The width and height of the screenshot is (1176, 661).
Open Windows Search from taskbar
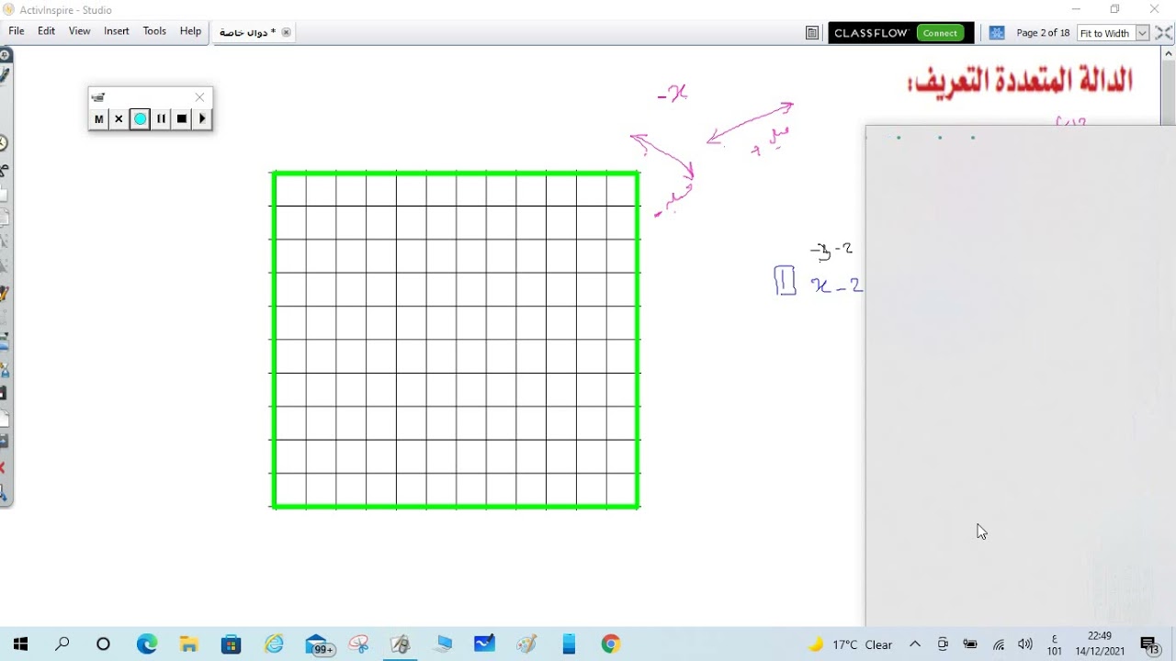(x=62, y=644)
